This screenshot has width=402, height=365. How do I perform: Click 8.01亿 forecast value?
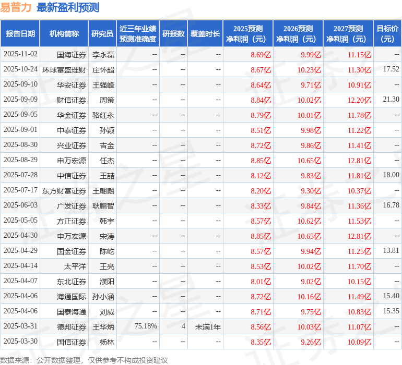(x=261, y=282)
